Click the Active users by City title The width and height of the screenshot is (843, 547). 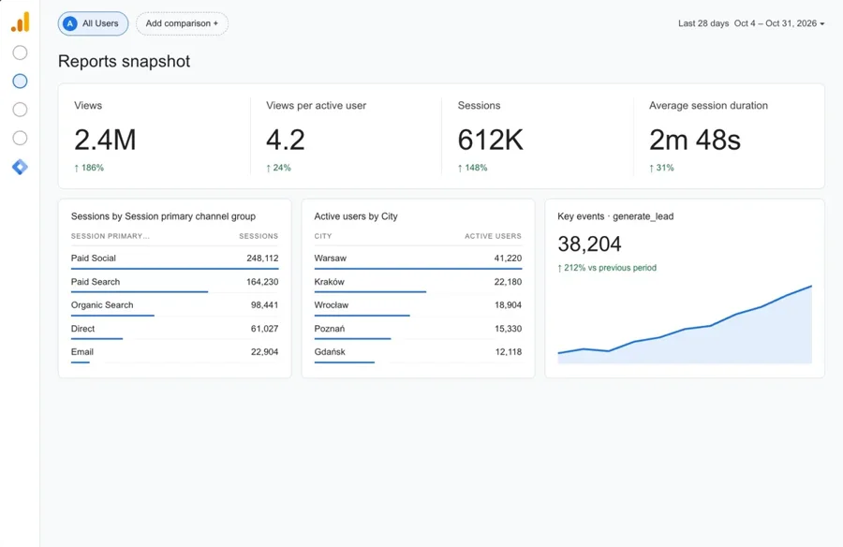pyautogui.click(x=356, y=216)
